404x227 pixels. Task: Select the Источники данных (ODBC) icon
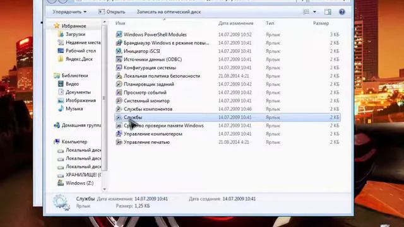(x=119, y=59)
